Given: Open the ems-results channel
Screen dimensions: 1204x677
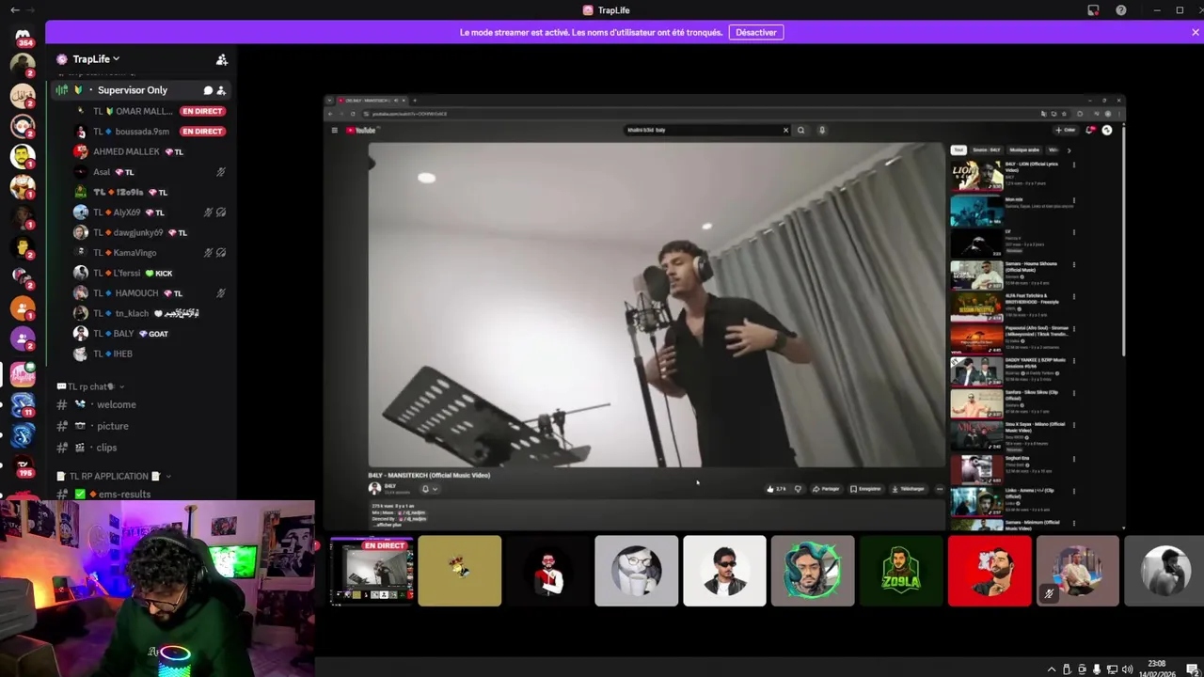Looking at the screenshot, I should [x=124, y=495].
